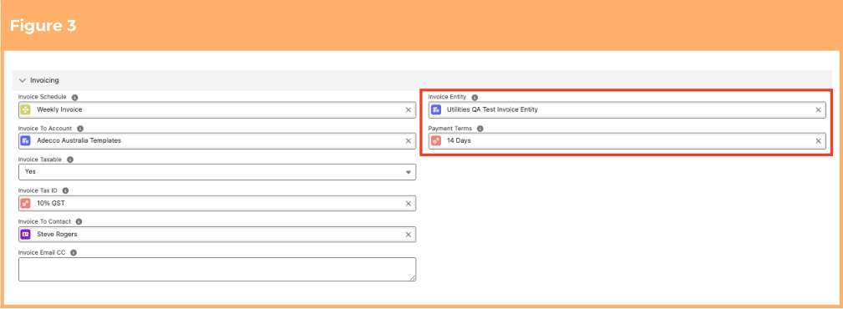Click the Utilities QA Test entity icon
Image resolution: width=843 pixels, height=309 pixels.
(435, 109)
